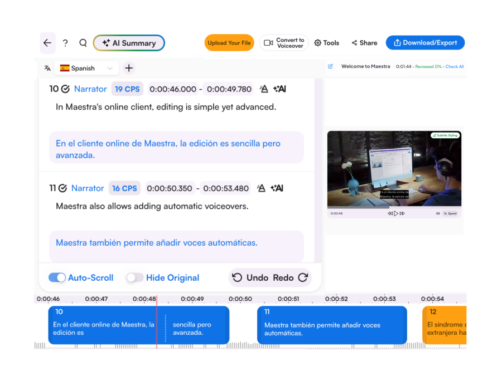
Task: Go back with the left arrow icon
Action: pos(47,43)
